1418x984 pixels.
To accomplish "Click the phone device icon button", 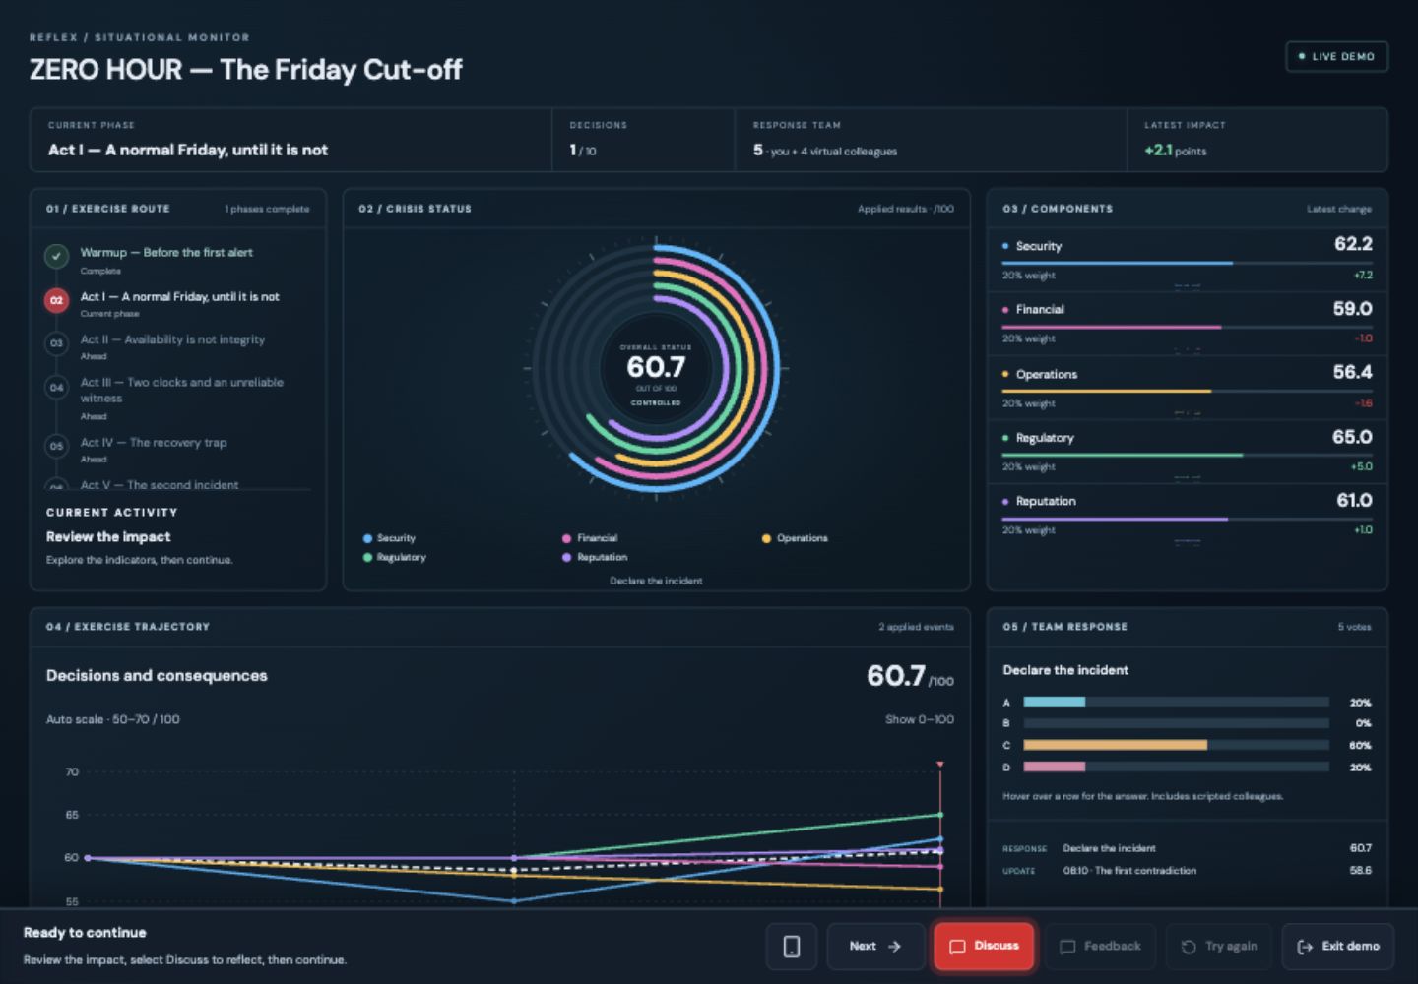I will 791,947.
